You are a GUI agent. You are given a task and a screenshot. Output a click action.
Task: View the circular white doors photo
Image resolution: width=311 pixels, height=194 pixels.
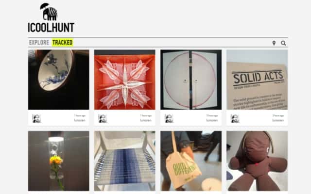pyautogui.click(x=191, y=80)
